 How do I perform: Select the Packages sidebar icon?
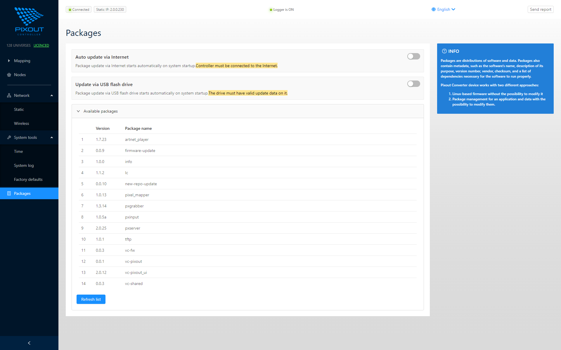click(x=10, y=193)
